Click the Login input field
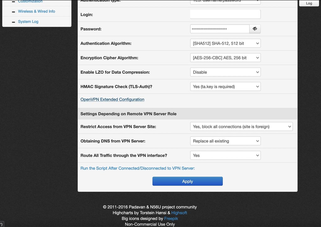 (x=225, y=14)
